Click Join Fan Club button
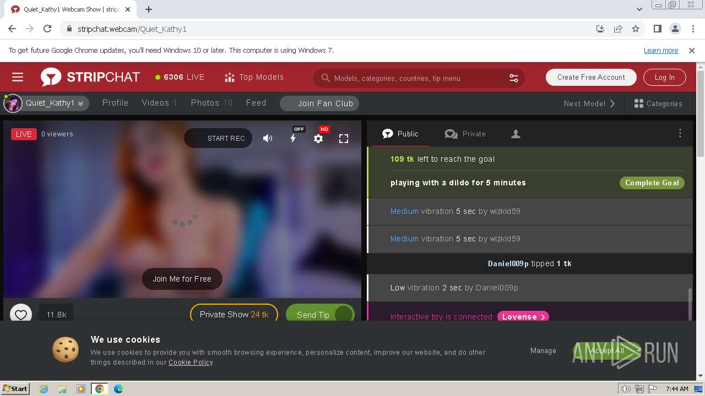705x396 pixels. click(x=319, y=103)
